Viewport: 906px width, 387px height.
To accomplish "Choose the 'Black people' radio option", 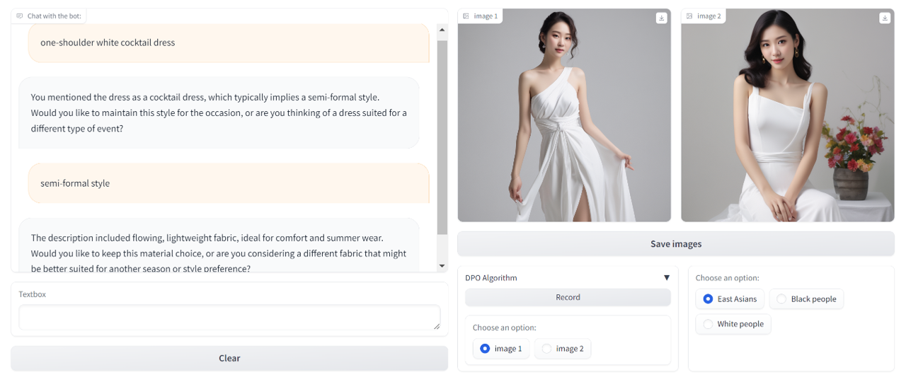I will point(781,299).
